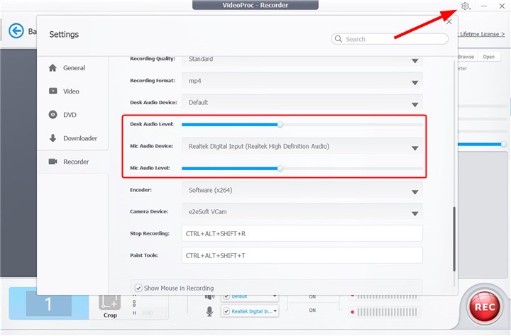Click the blue Back arrow icon
511x336 pixels.
[x=16, y=31]
